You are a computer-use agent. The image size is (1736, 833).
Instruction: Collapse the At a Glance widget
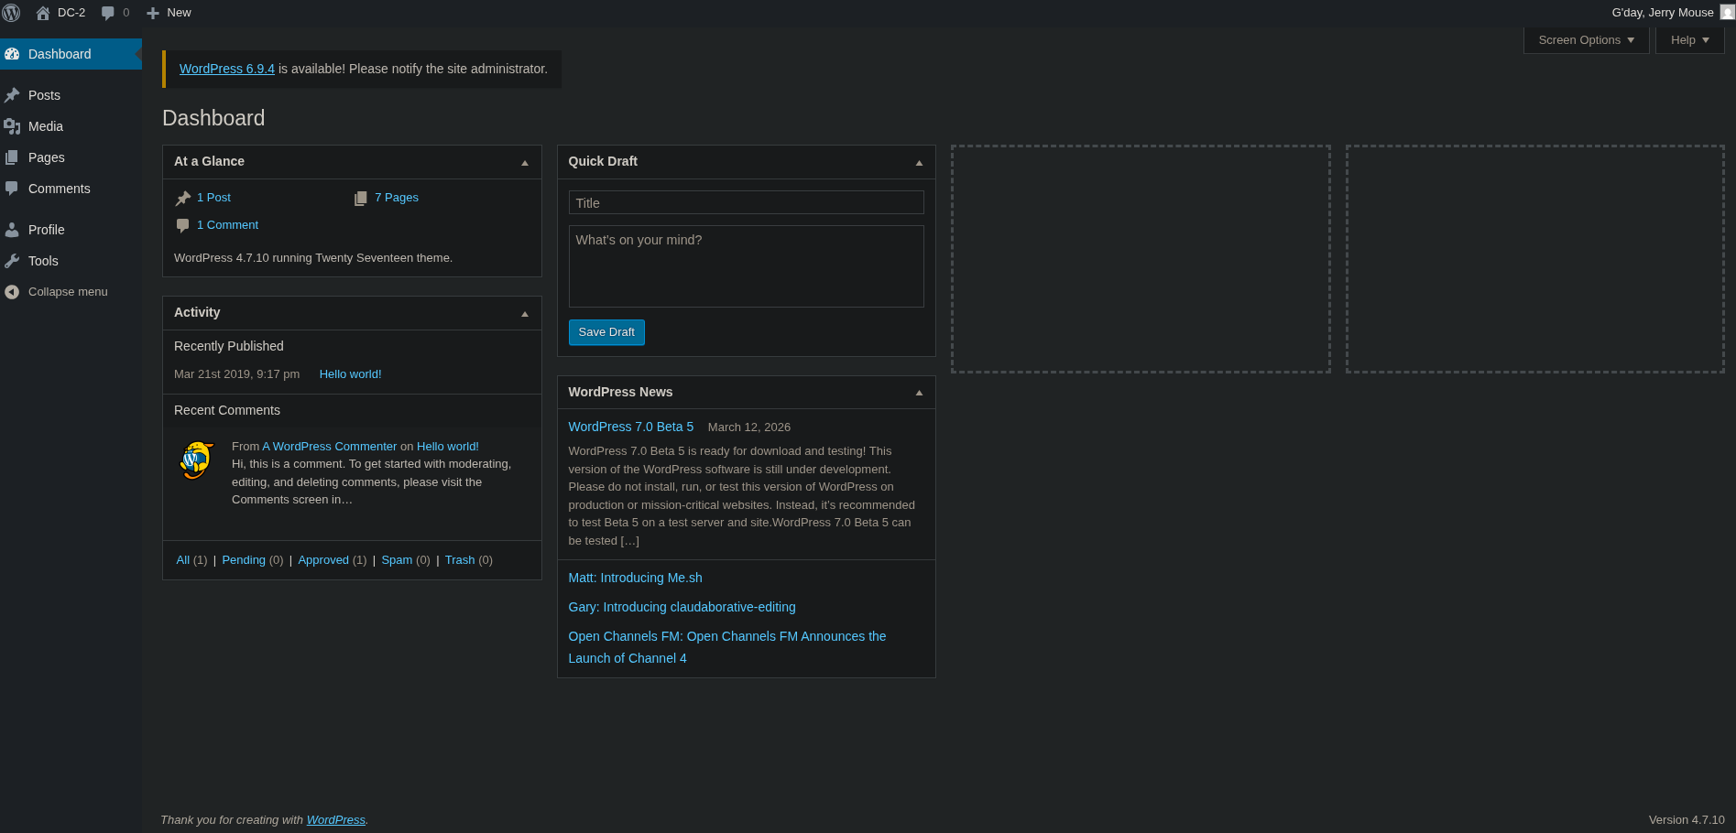pos(525,162)
